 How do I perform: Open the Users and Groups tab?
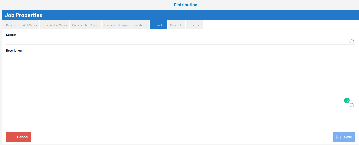pyautogui.click(x=116, y=25)
